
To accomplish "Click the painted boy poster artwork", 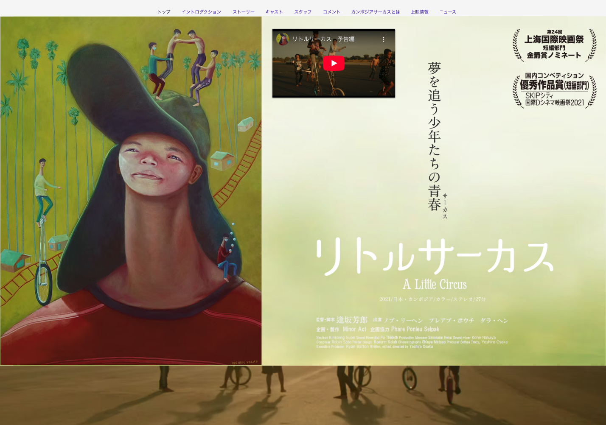I will (131, 191).
